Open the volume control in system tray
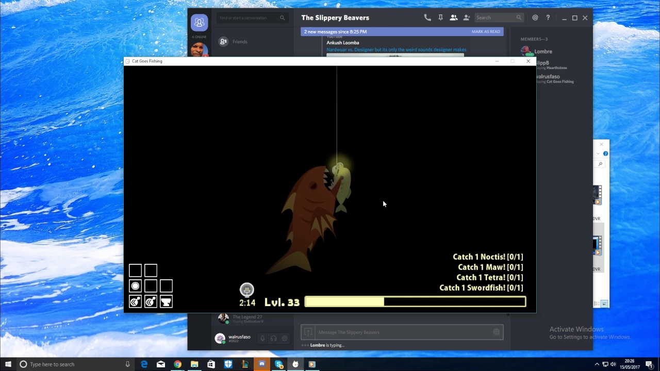This screenshot has width=660, height=371. (x=613, y=364)
